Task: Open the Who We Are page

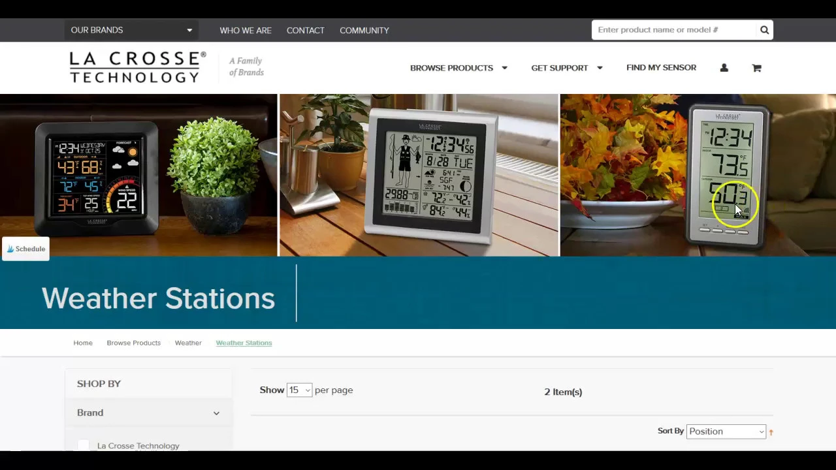Action: 246,31
